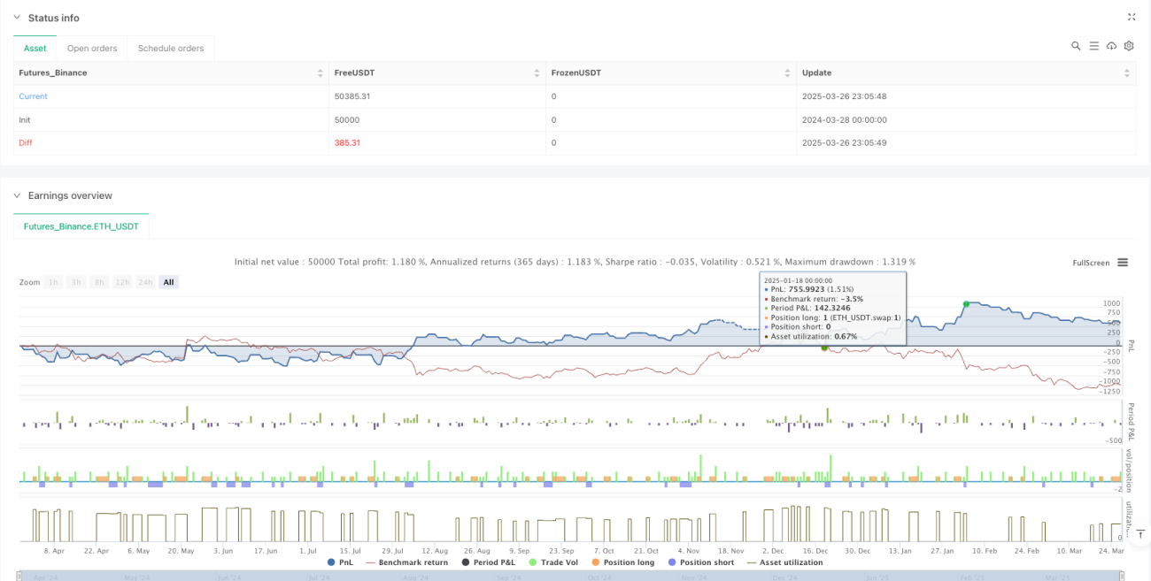The image size is (1151, 581).
Task: Click the fullscreen collapse icon at top right
Action: click(x=1132, y=17)
